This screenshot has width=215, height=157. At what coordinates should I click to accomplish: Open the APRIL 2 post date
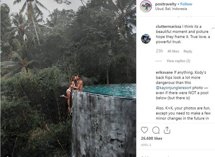(146, 145)
